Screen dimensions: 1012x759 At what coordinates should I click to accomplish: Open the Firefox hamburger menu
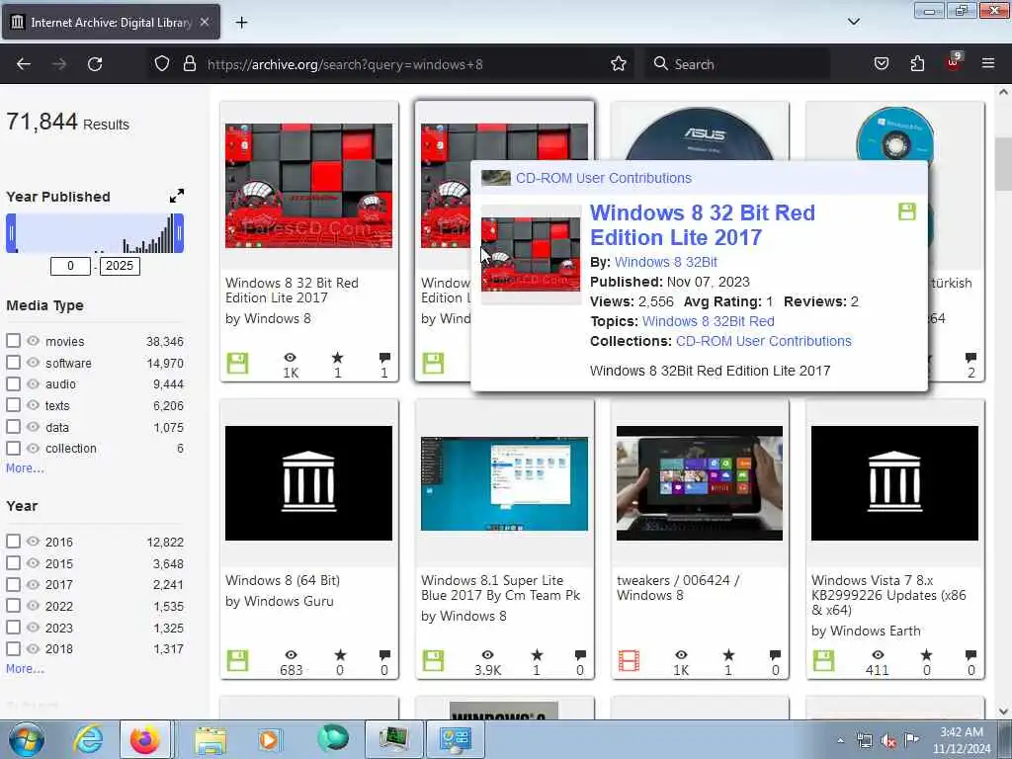tap(987, 63)
